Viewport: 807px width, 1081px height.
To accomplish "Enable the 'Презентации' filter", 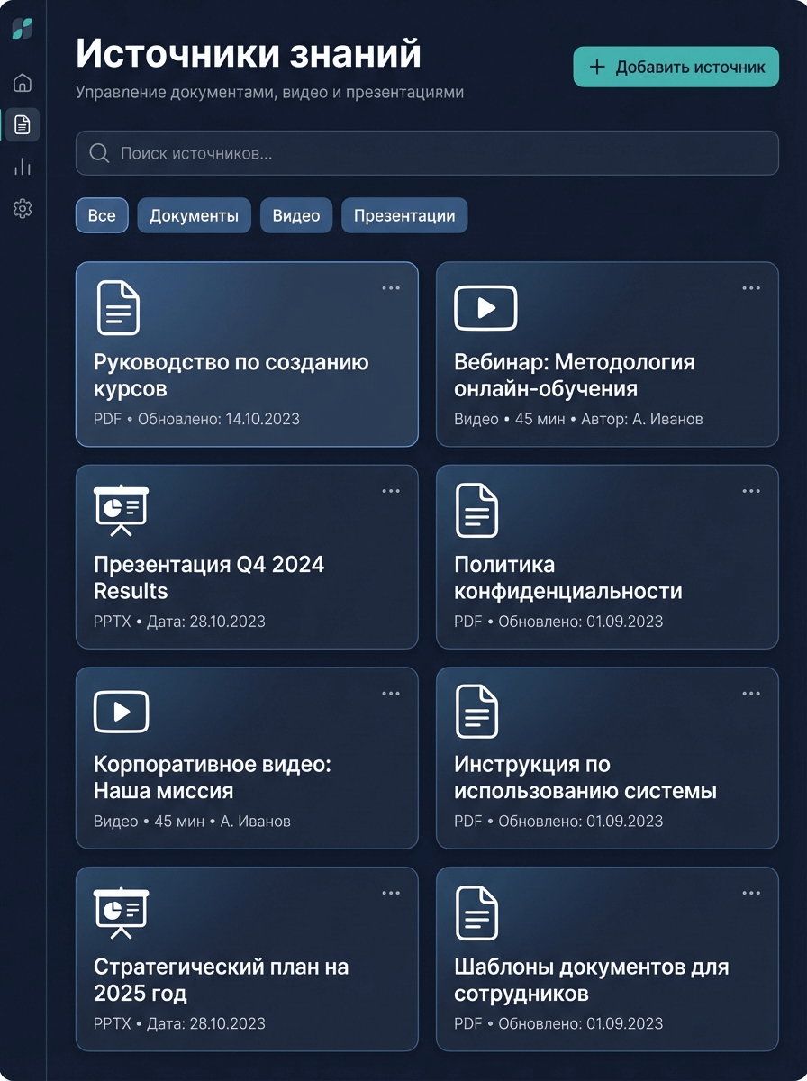I will [x=404, y=215].
